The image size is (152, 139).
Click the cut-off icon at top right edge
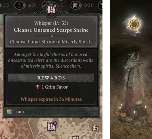(100, 5)
